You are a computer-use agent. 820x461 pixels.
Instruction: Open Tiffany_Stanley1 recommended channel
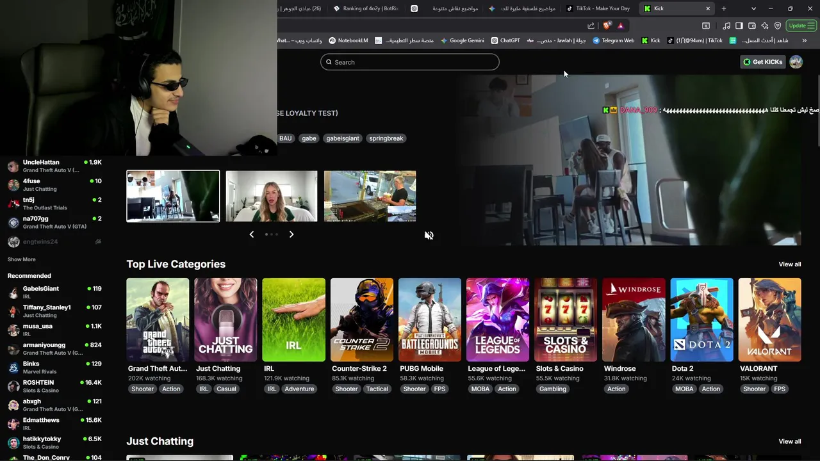tap(54, 311)
